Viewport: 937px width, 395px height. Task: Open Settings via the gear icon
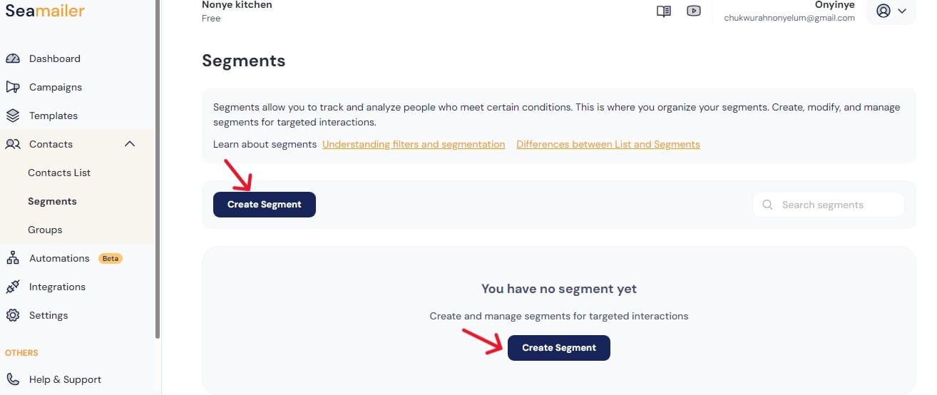click(x=13, y=315)
